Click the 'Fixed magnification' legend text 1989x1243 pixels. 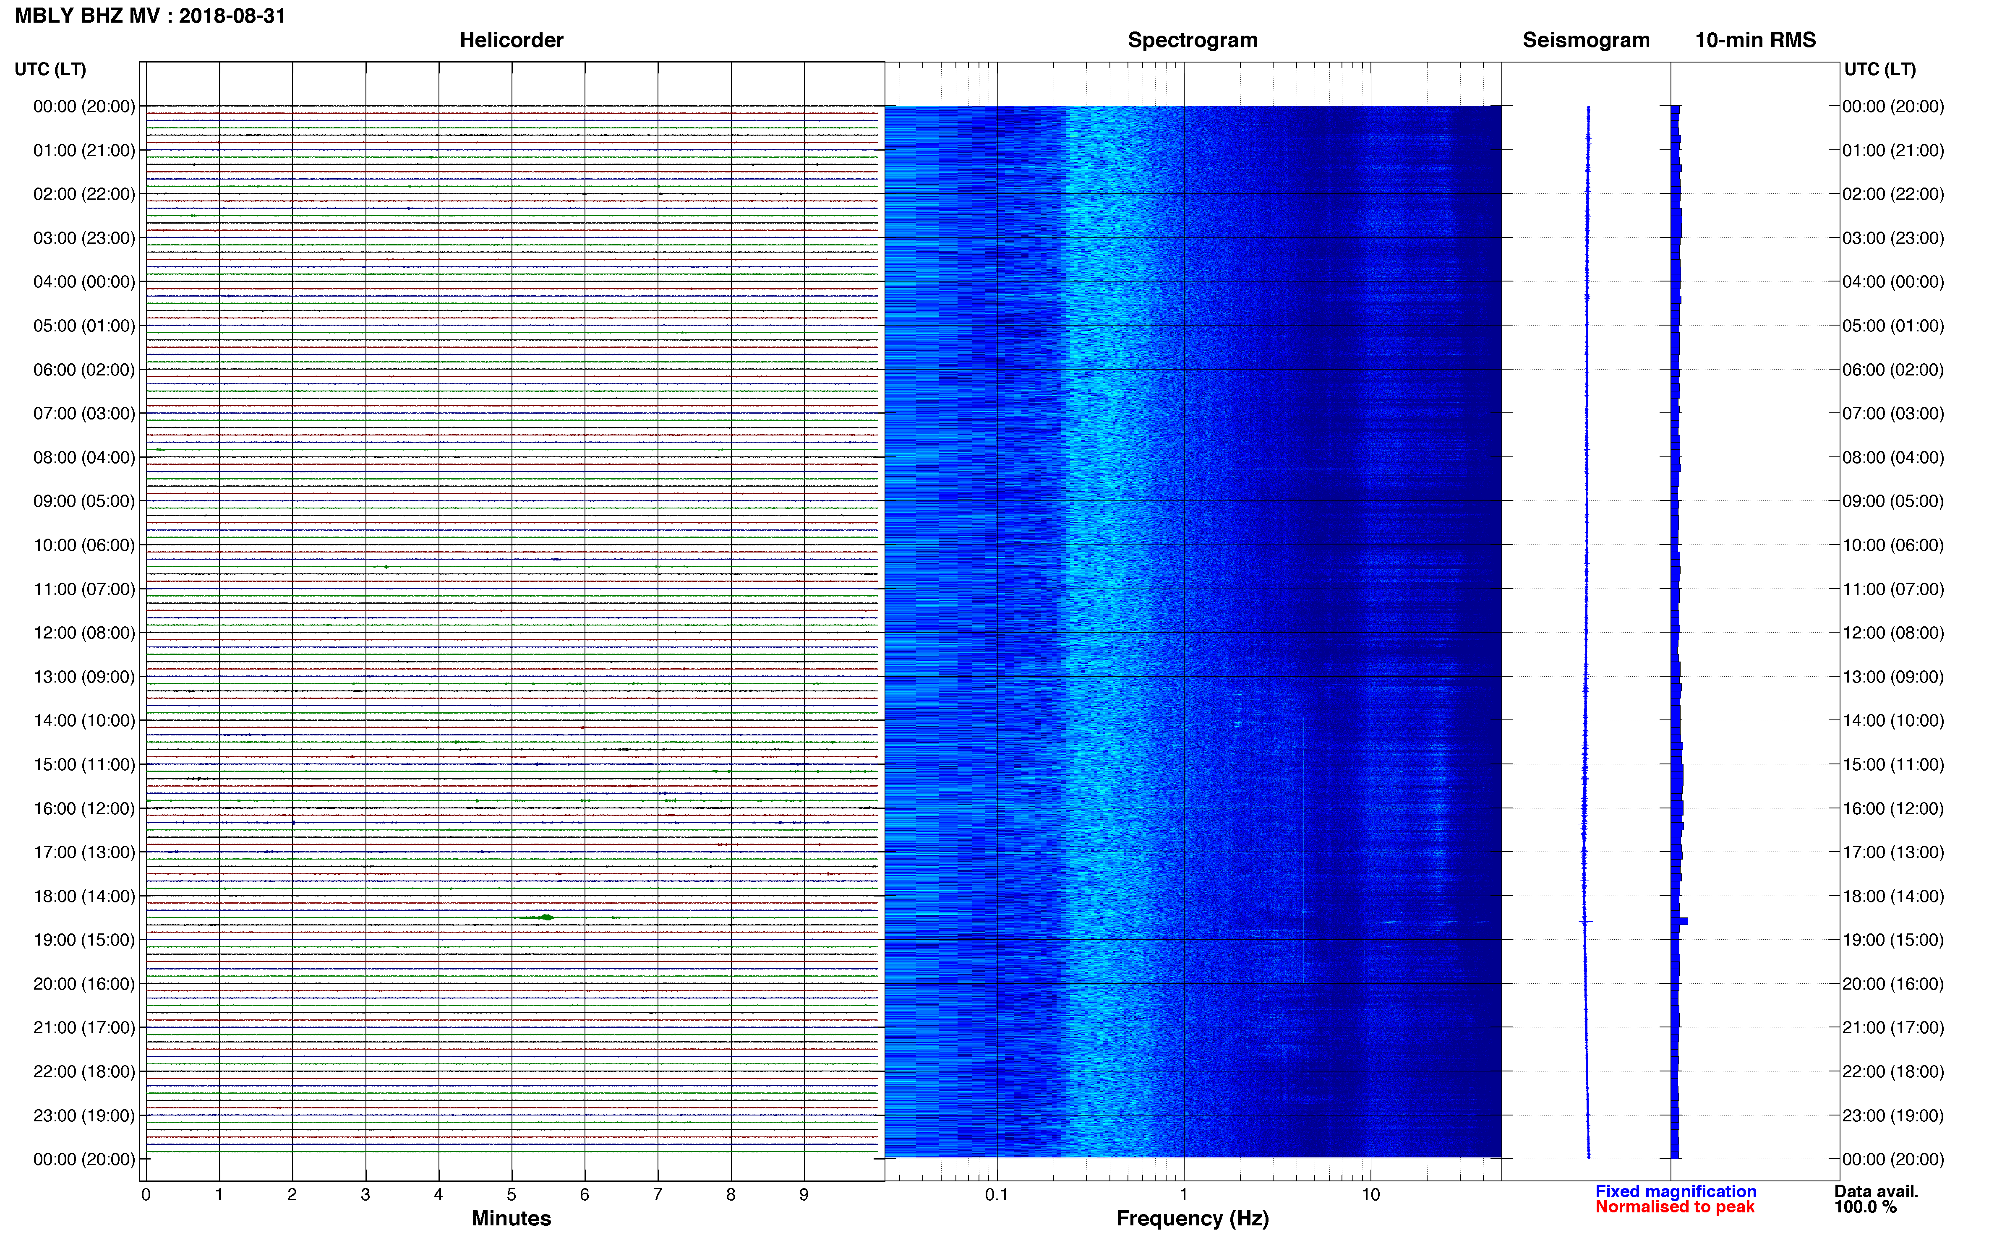(1676, 1191)
